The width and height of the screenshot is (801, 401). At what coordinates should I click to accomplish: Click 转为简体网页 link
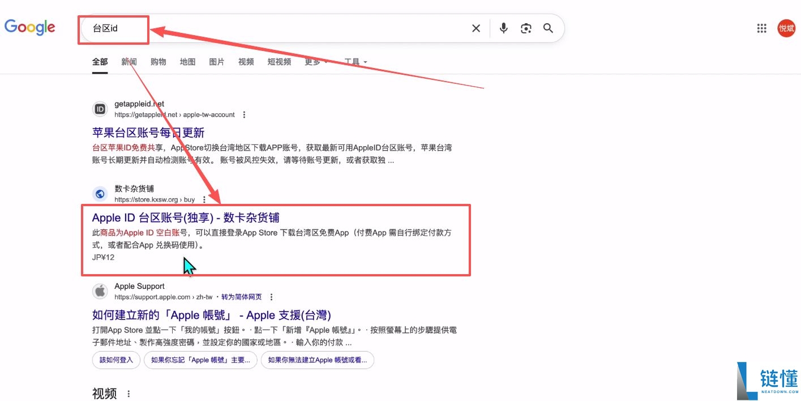(242, 297)
